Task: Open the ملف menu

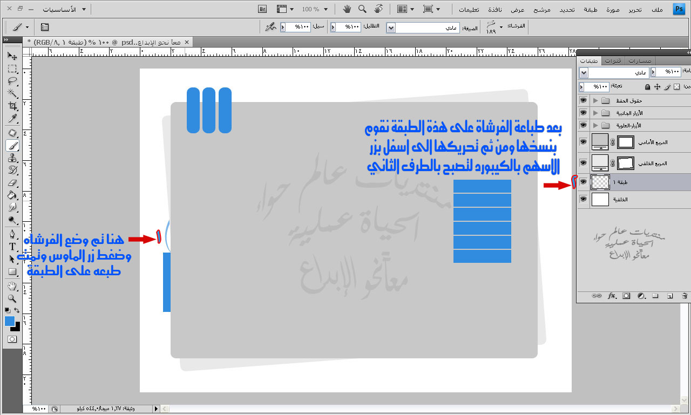Action: tap(658, 9)
